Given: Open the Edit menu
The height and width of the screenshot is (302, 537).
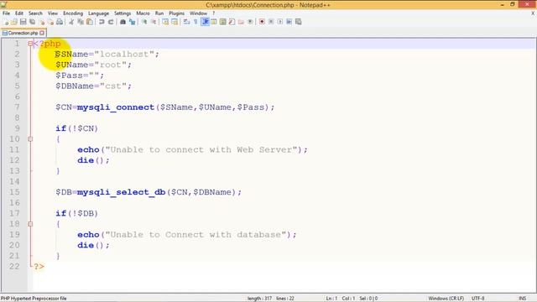Looking at the screenshot, I should [19, 13].
